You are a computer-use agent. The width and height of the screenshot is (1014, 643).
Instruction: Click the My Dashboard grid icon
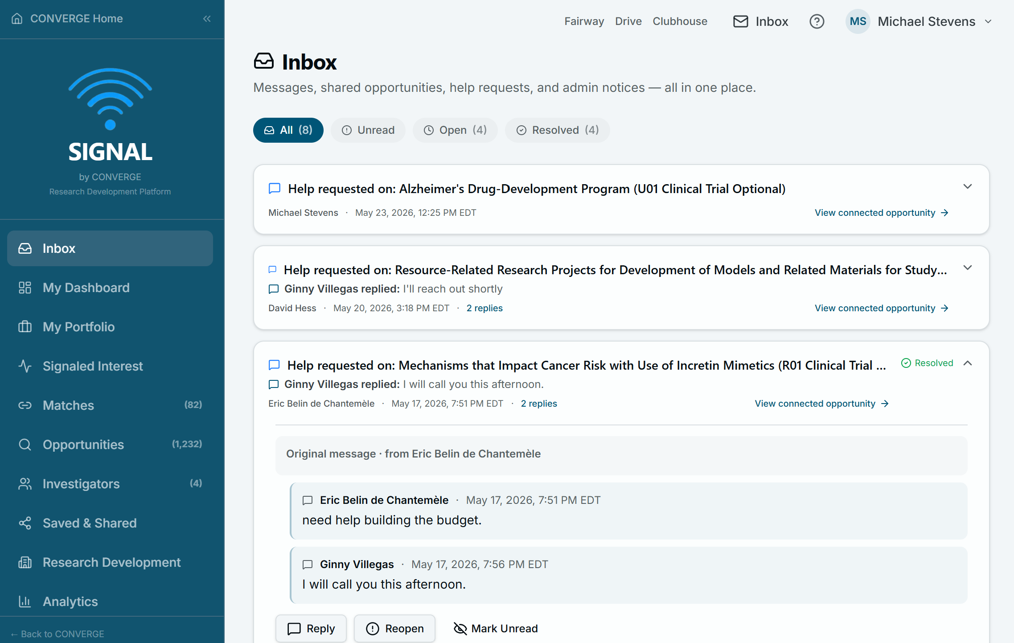tap(25, 288)
